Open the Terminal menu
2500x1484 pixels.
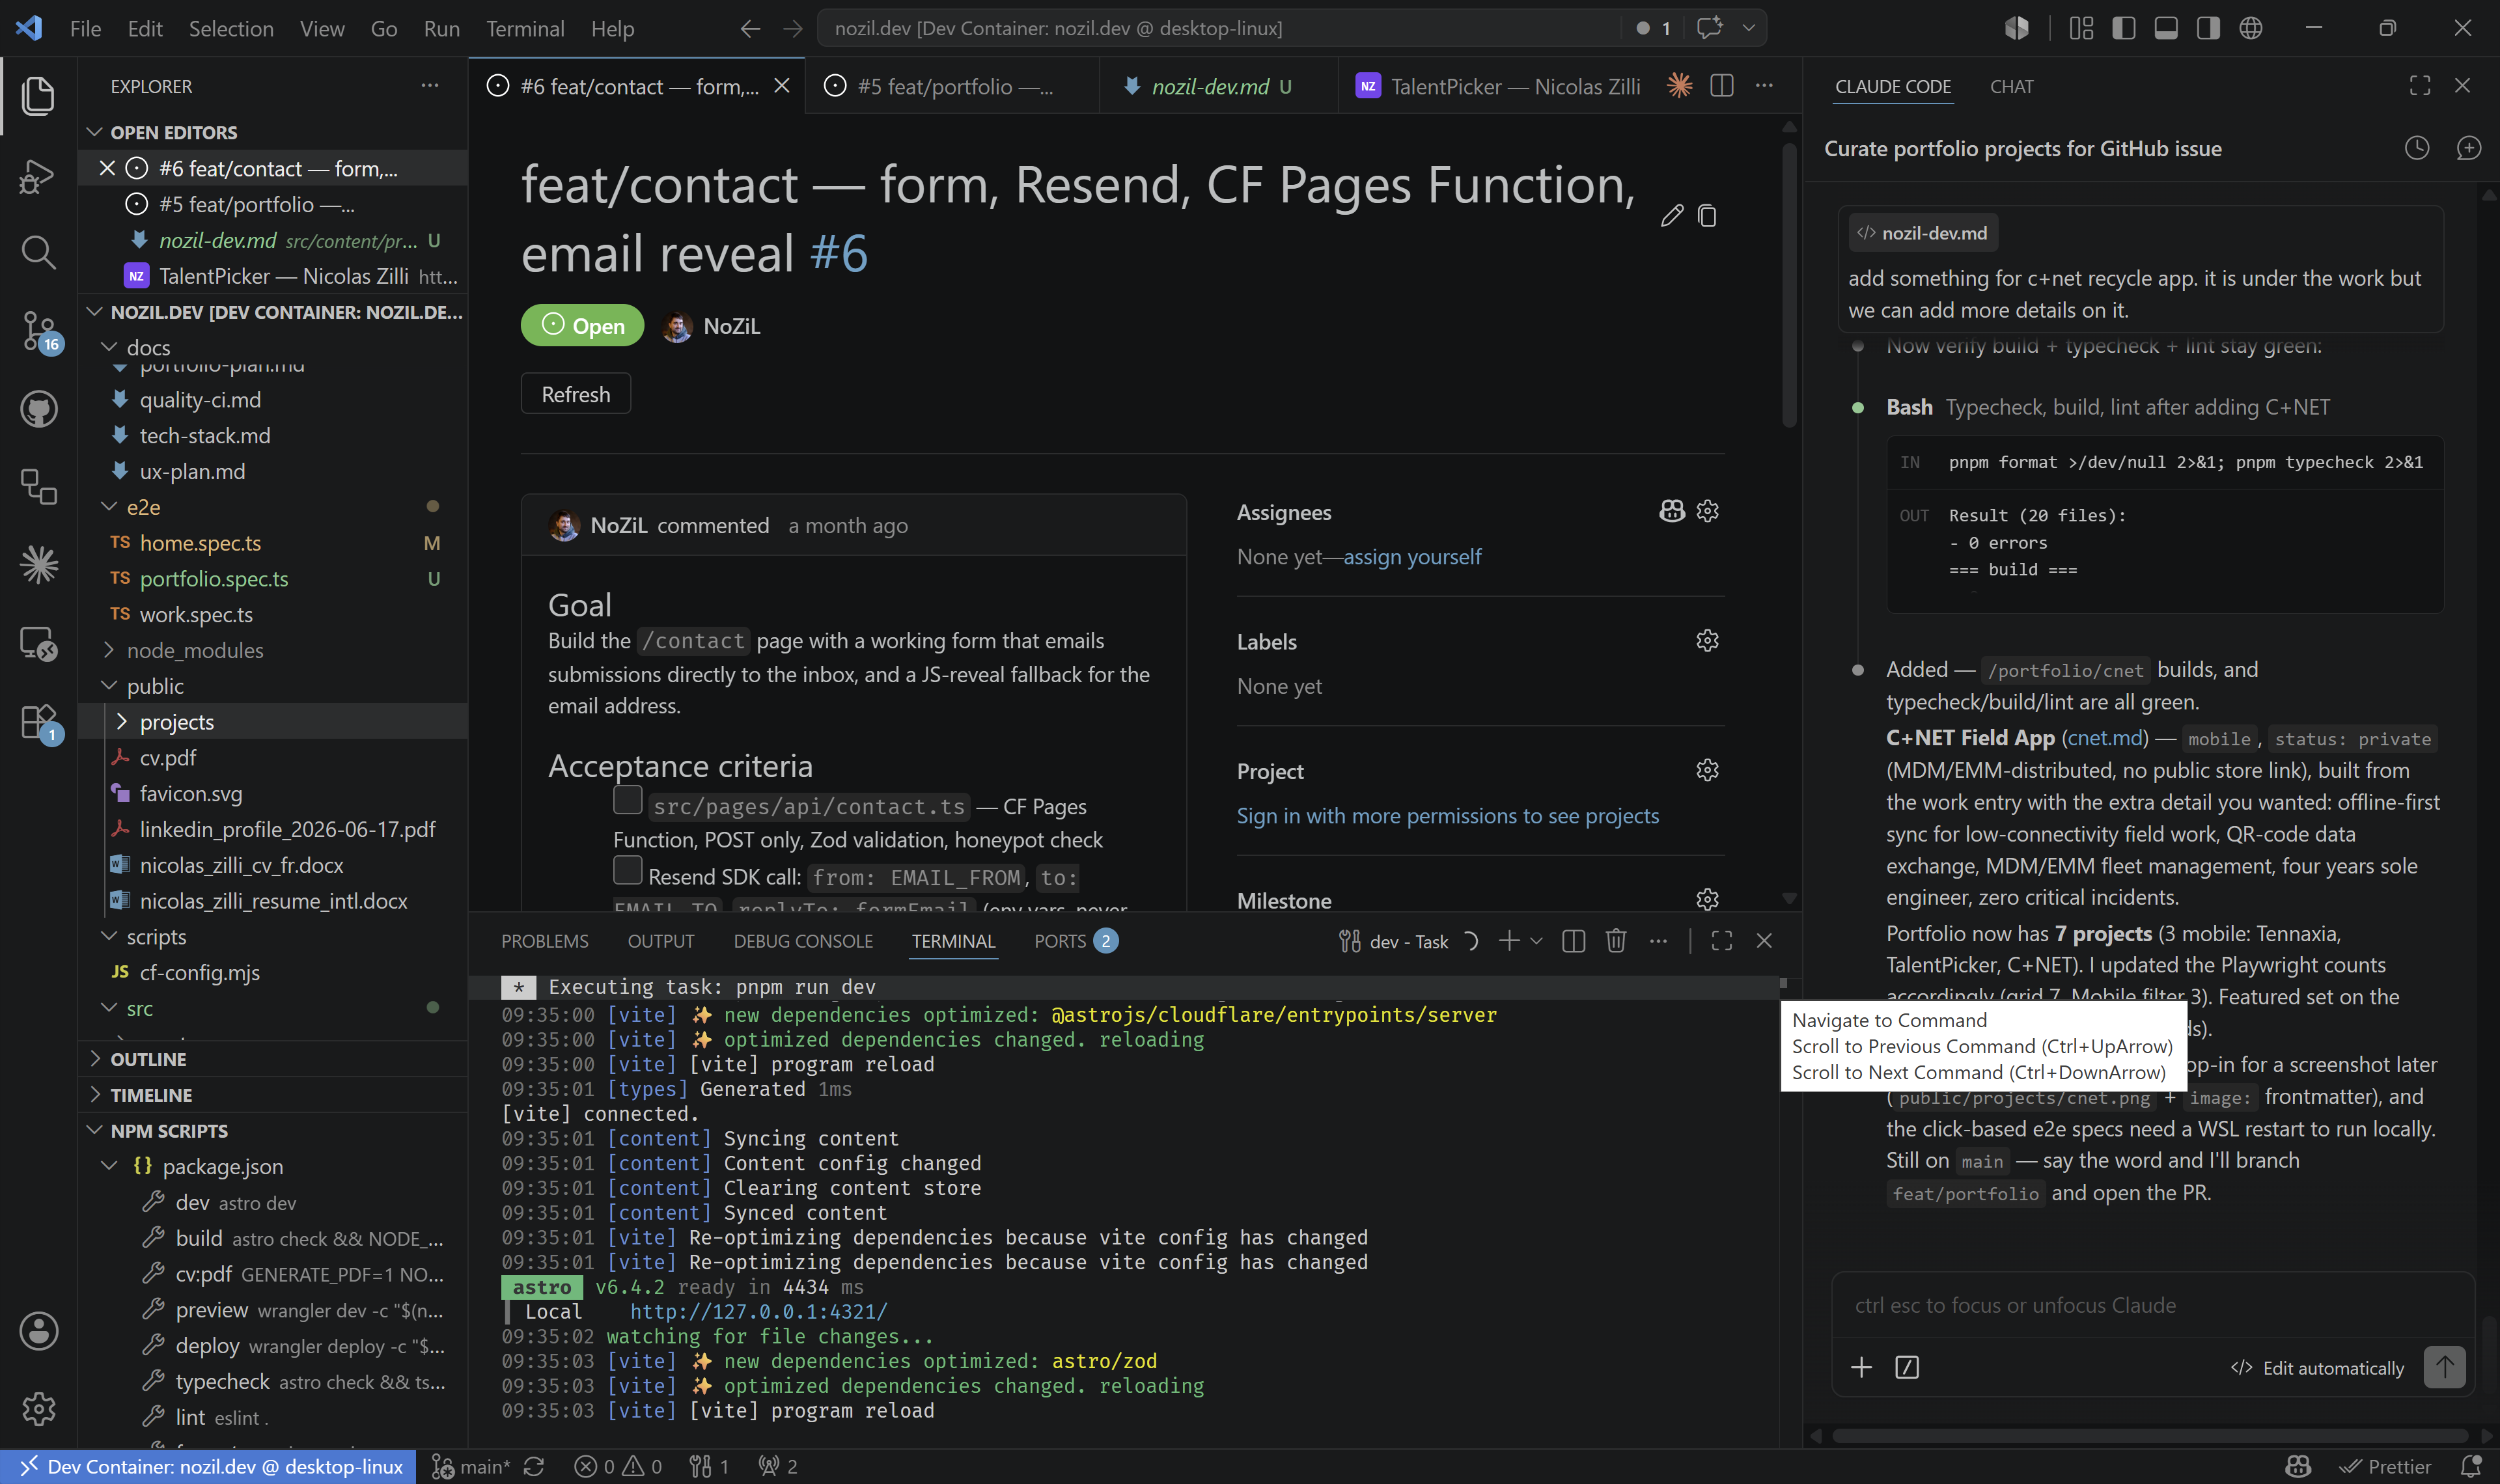click(x=525, y=28)
